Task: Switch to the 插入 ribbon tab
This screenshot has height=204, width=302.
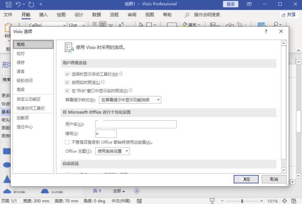Action: (43, 15)
